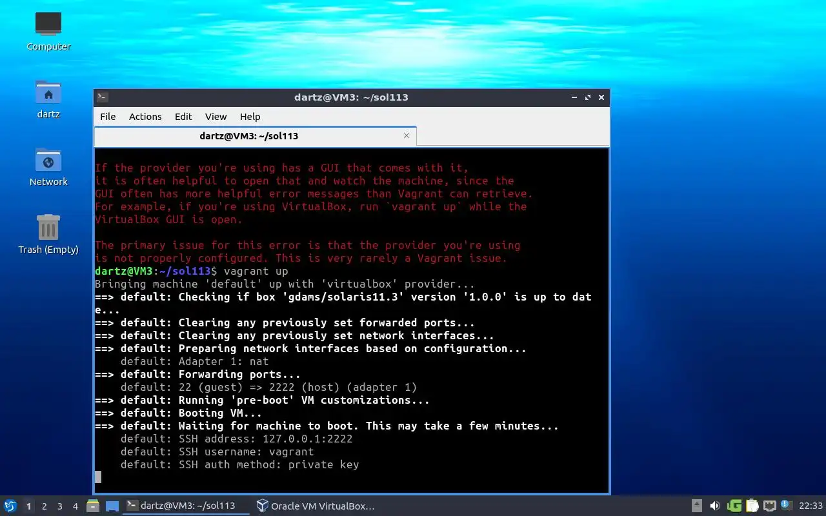Image resolution: width=826 pixels, height=516 pixels.
Task: Open the View menu
Action: pyautogui.click(x=216, y=117)
